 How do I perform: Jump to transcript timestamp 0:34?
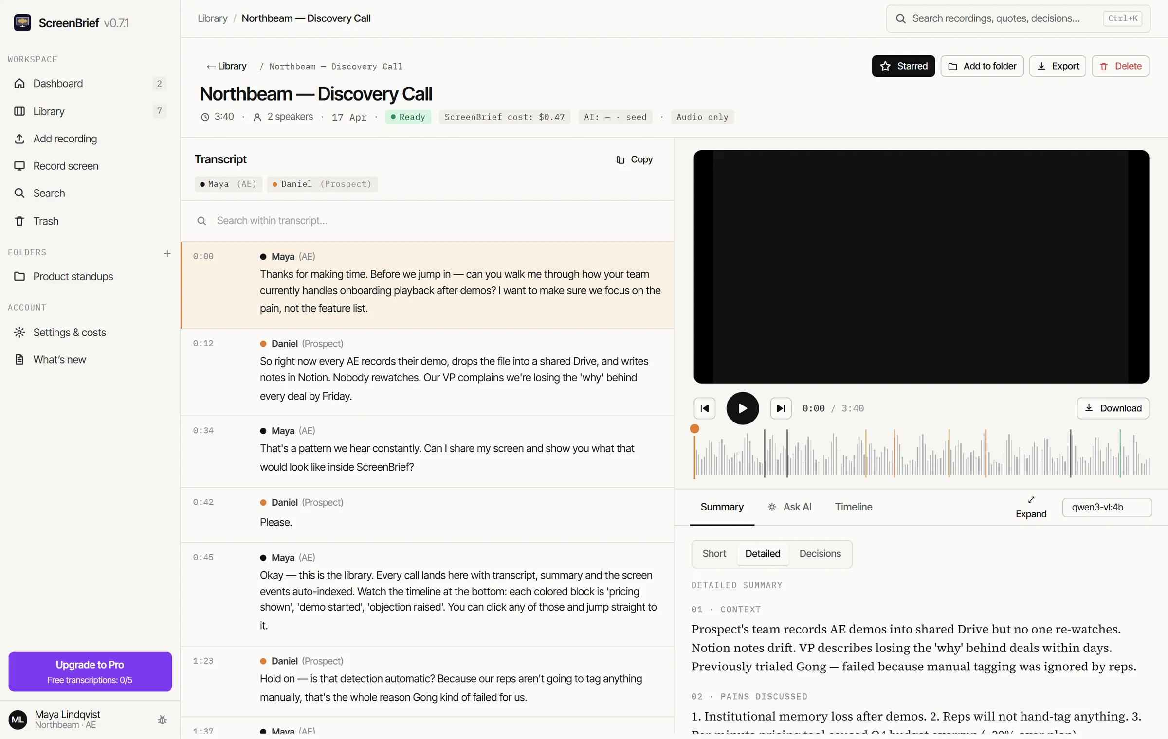pyautogui.click(x=203, y=431)
